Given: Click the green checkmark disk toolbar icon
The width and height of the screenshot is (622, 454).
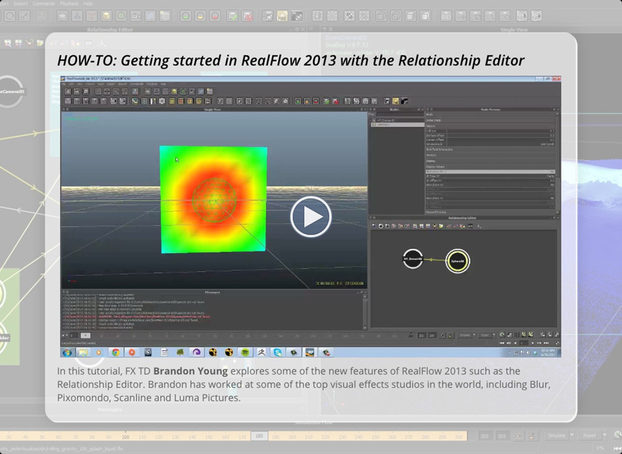Looking at the screenshot, I should pos(232,16).
